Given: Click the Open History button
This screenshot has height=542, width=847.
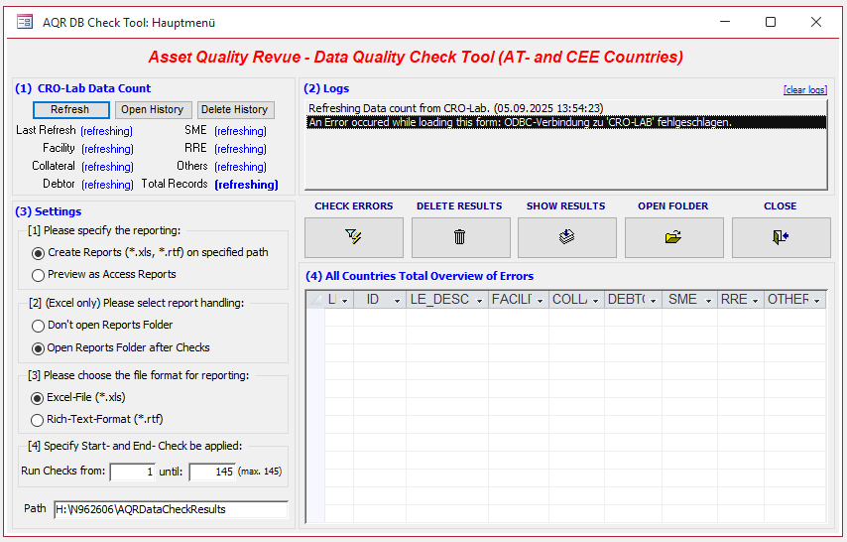Looking at the screenshot, I should (152, 110).
